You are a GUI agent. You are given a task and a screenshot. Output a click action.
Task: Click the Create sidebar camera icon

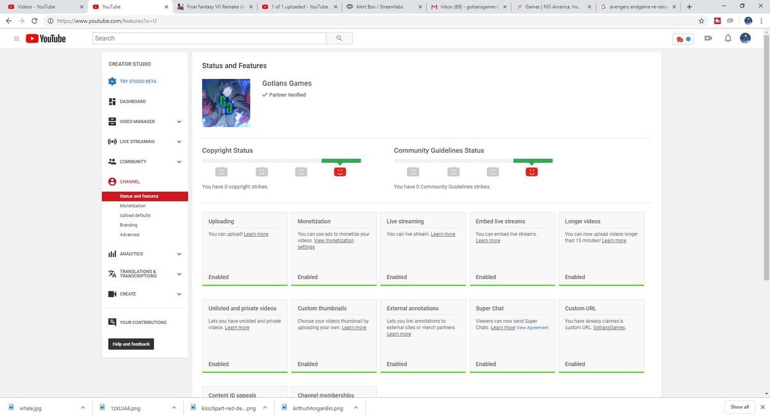[x=112, y=294]
